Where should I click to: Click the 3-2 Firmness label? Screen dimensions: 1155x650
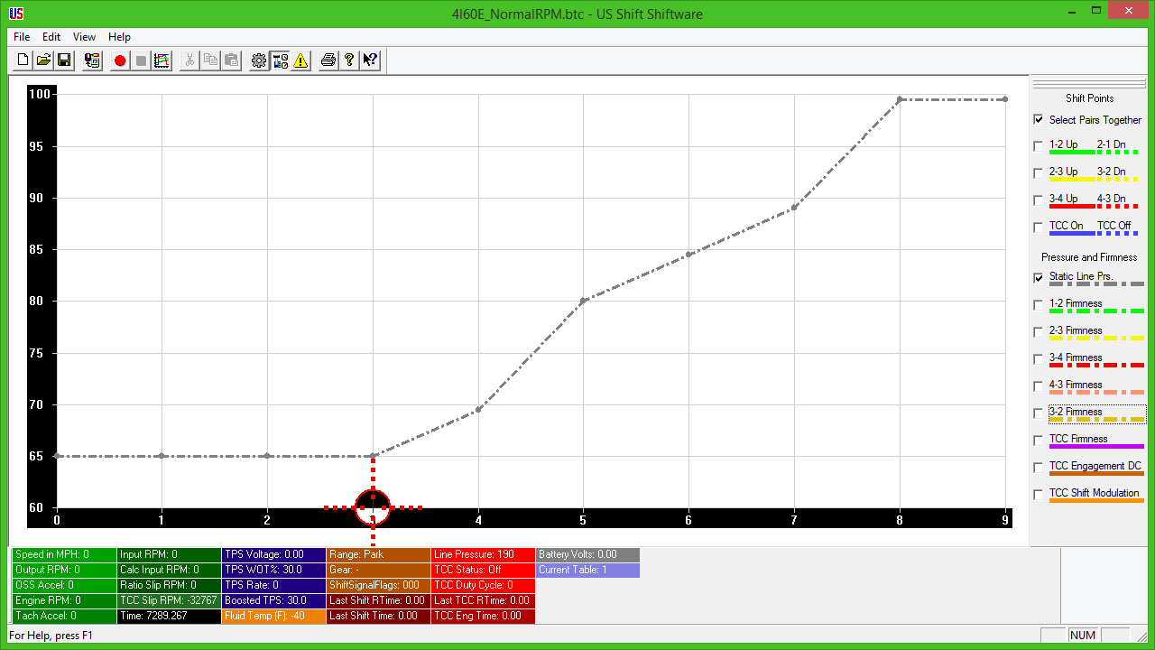click(x=1075, y=412)
